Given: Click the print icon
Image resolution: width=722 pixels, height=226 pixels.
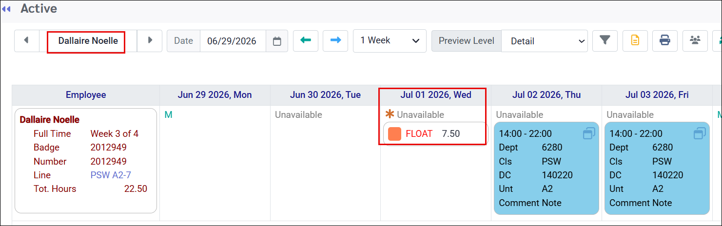Looking at the screenshot, I should click(664, 40).
